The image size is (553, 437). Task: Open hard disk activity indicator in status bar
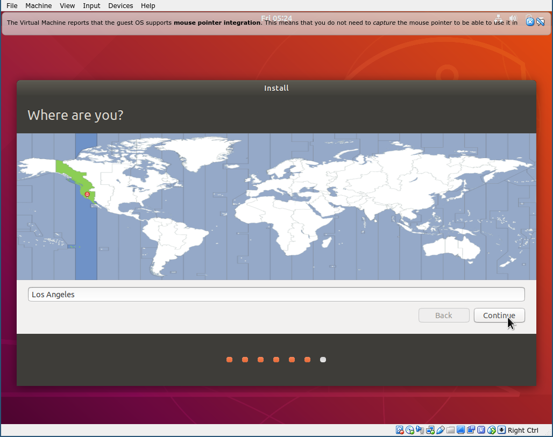pyautogui.click(x=400, y=430)
